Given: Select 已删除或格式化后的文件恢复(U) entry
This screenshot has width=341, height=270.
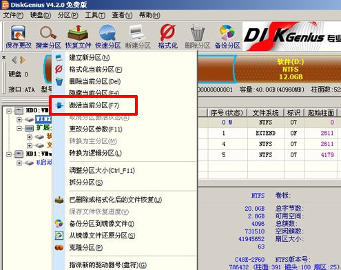Looking at the screenshot, I should pos(125,200).
